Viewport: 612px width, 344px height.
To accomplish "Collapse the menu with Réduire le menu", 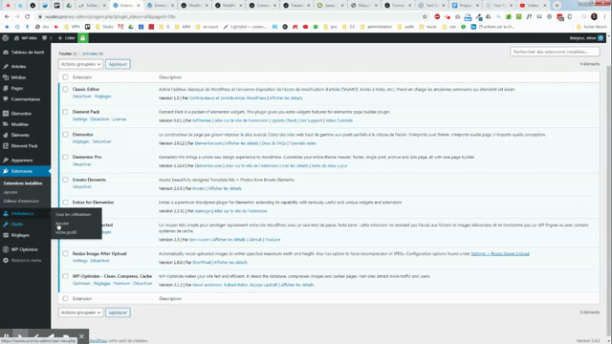I will coord(22,261).
